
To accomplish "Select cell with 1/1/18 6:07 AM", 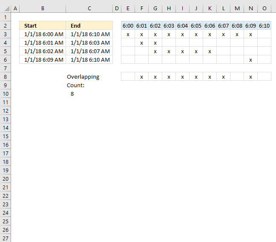I will 89,51.
